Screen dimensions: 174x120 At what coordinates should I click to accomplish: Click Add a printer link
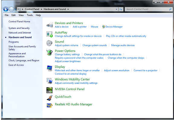coord(80,27)
